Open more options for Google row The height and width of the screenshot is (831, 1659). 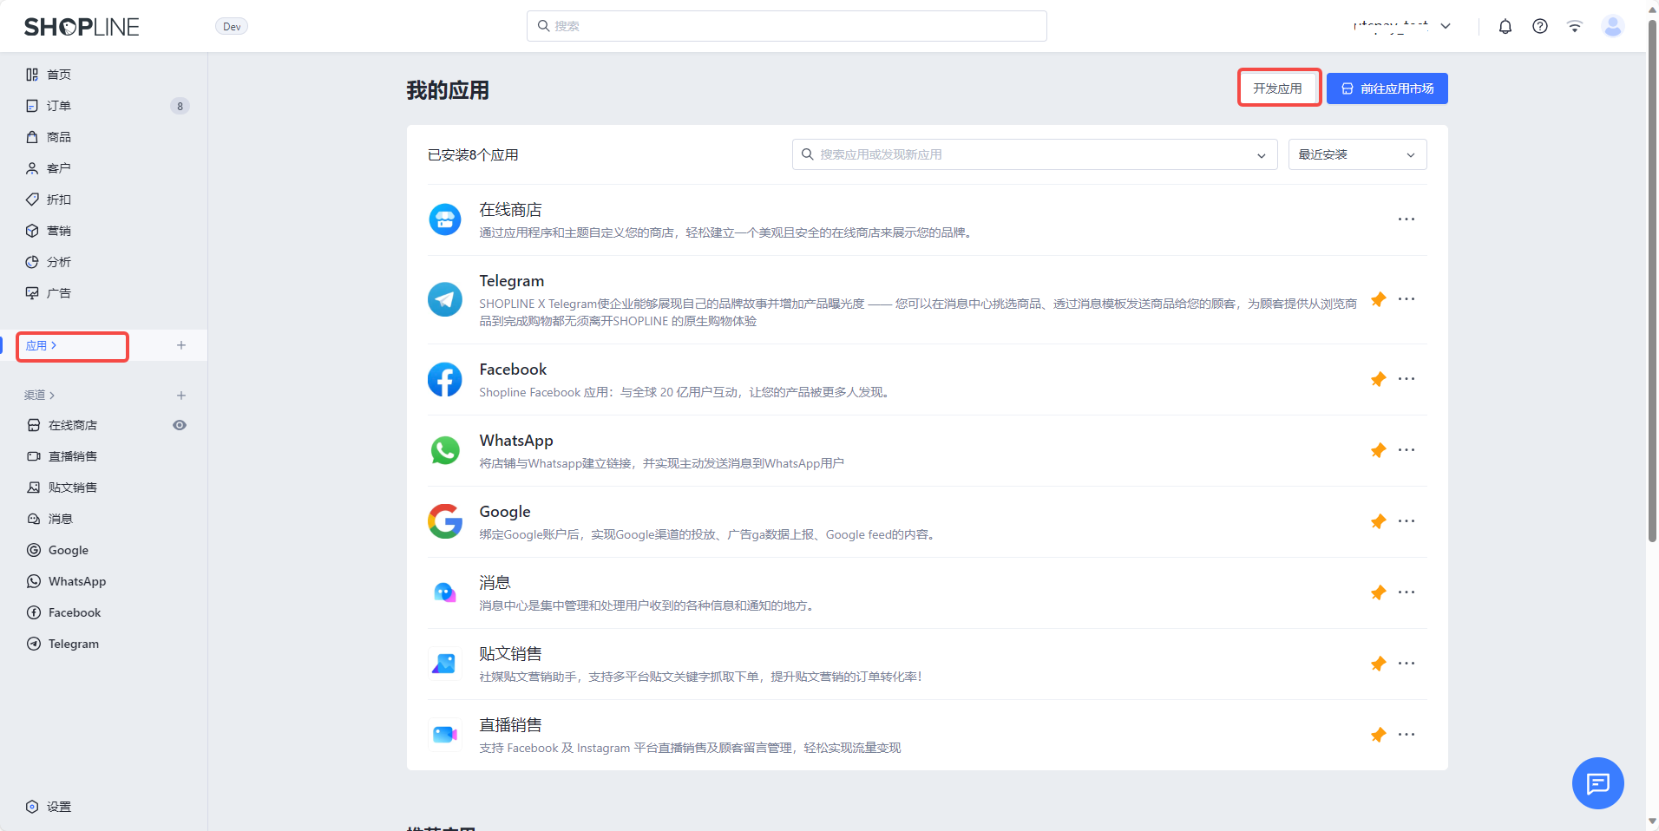click(x=1407, y=521)
